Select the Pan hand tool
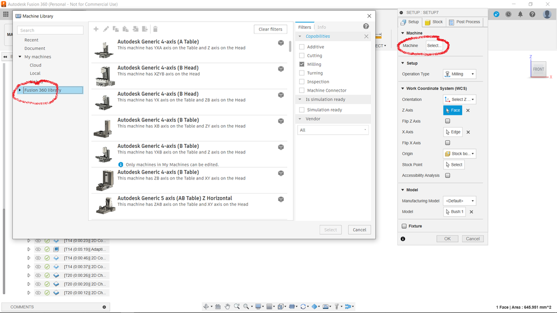Viewport: 557px width, 313px height. (x=227, y=306)
